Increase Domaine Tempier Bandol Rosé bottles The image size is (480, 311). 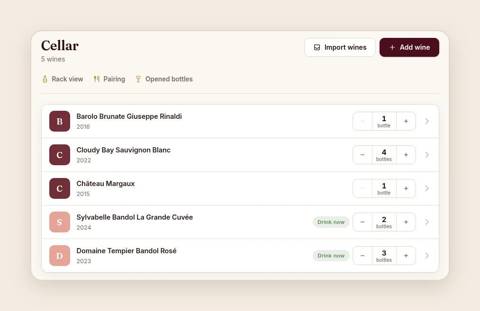click(x=406, y=256)
